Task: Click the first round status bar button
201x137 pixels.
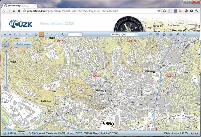Action: (x=192, y=133)
